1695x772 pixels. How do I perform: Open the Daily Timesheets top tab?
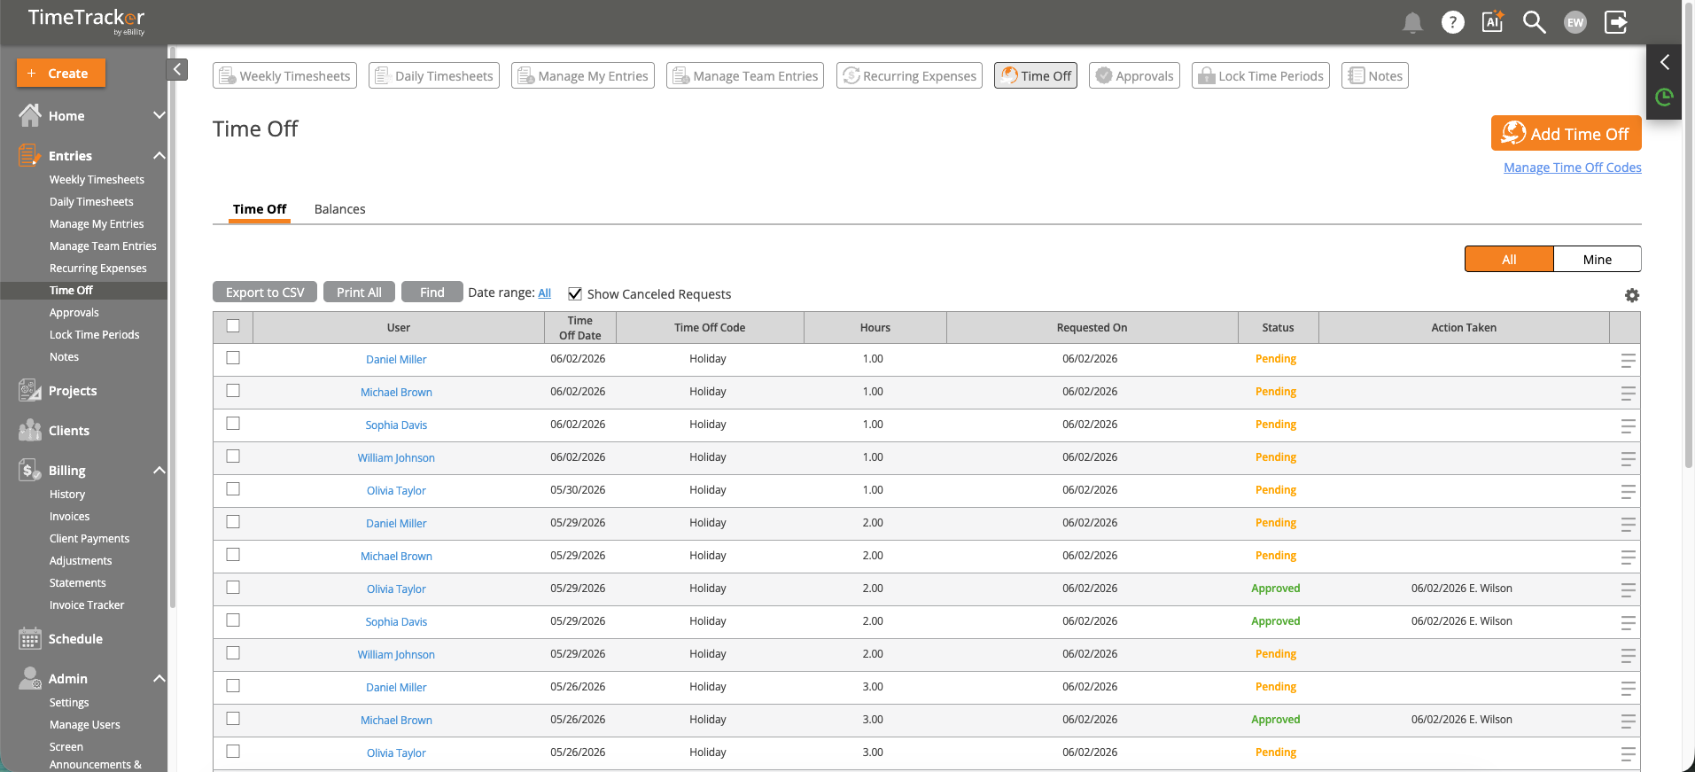coord(434,76)
